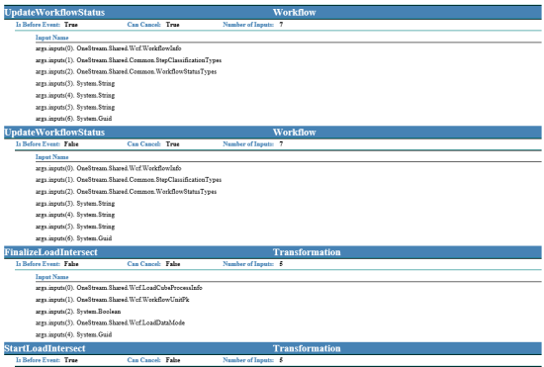Select the second UpdateWorkflowStatus header
This screenshot has height=367, width=544.
[x=54, y=133]
